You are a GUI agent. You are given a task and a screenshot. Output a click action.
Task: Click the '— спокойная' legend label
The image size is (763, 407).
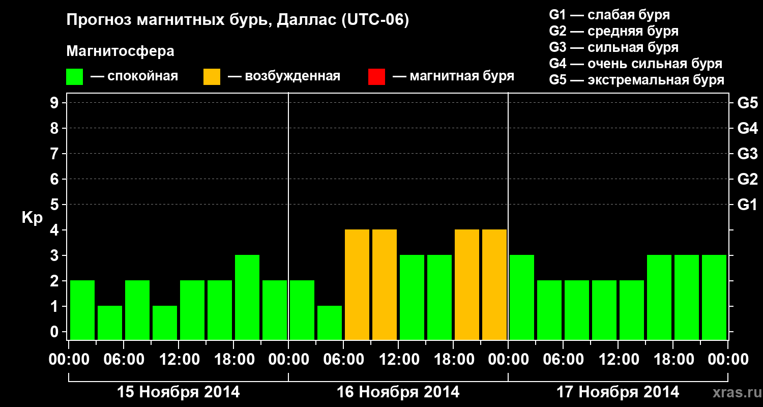tap(134, 76)
